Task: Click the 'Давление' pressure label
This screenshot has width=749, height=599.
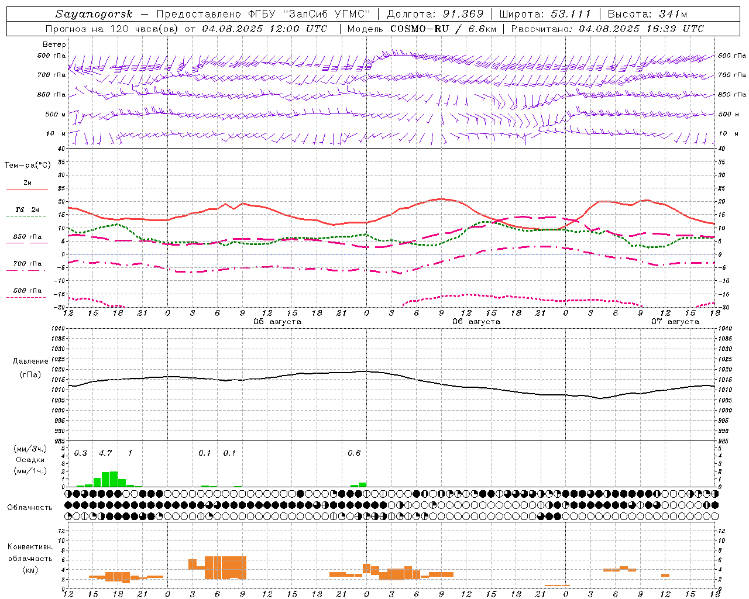Action: (30, 362)
